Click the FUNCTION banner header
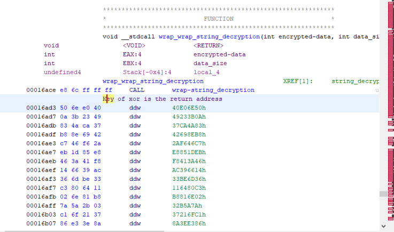Image resolution: width=394 pixels, height=232 pixels. (219, 19)
